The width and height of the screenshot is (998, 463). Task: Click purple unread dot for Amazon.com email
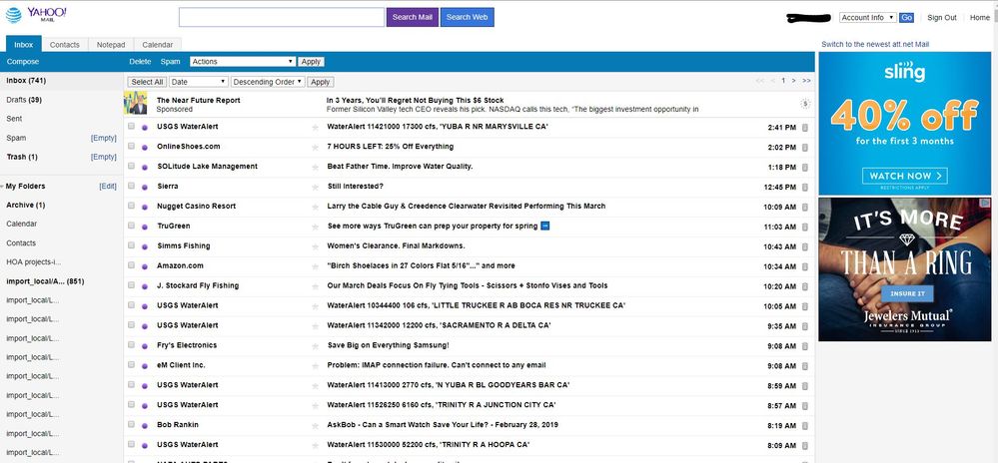(x=145, y=266)
